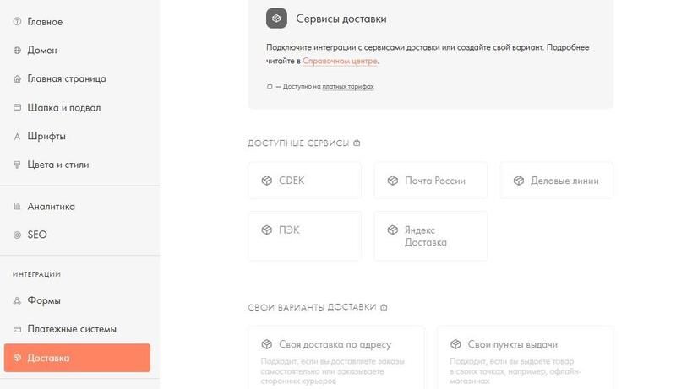
Task: Click the Сервисы доставки heading
Action: (341, 19)
